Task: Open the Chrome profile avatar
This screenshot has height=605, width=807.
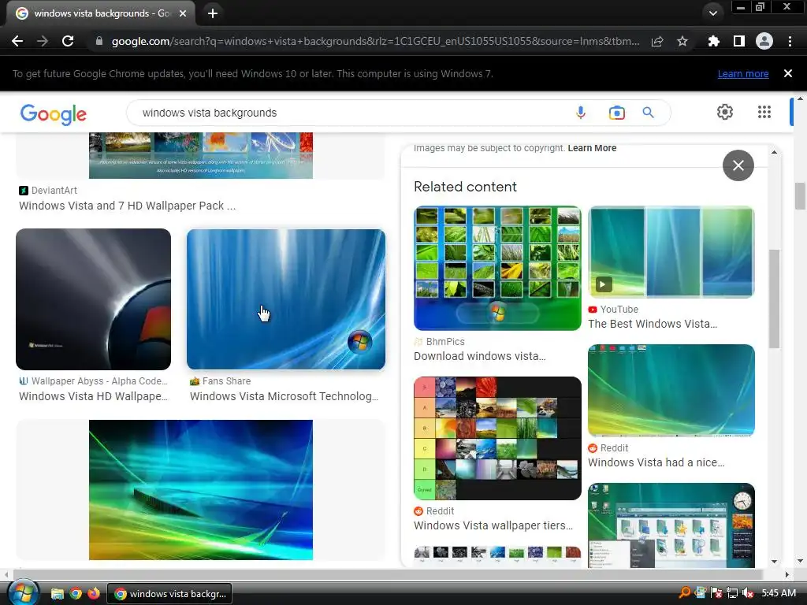Action: coord(764,41)
